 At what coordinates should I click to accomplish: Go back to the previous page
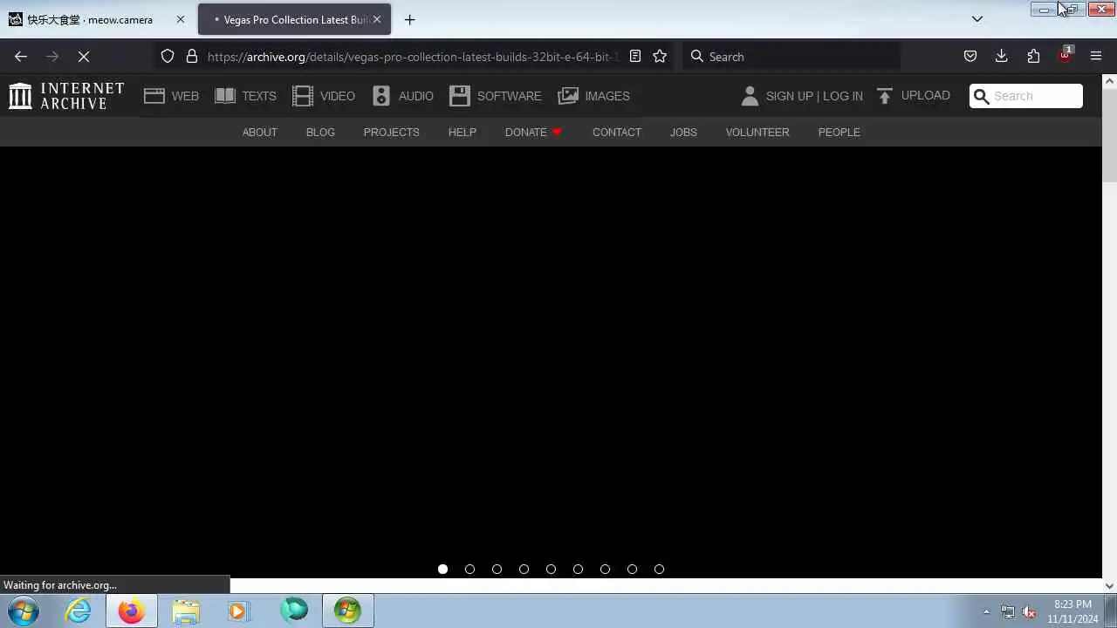click(21, 57)
